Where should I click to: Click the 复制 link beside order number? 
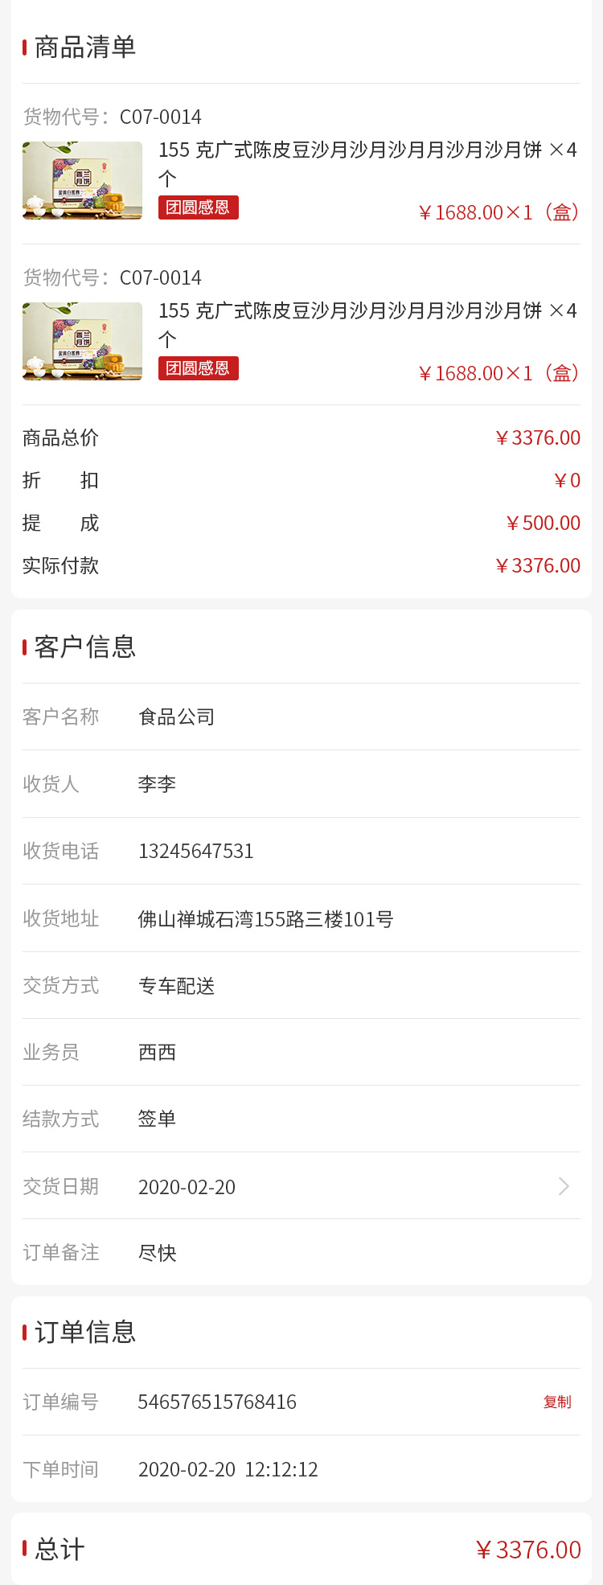pyautogui.click(x=557, y=1402)
